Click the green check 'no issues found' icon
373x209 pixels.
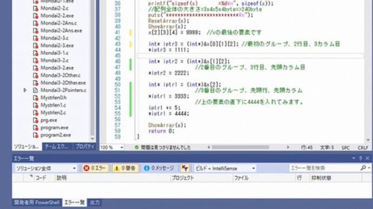[137, 148]
